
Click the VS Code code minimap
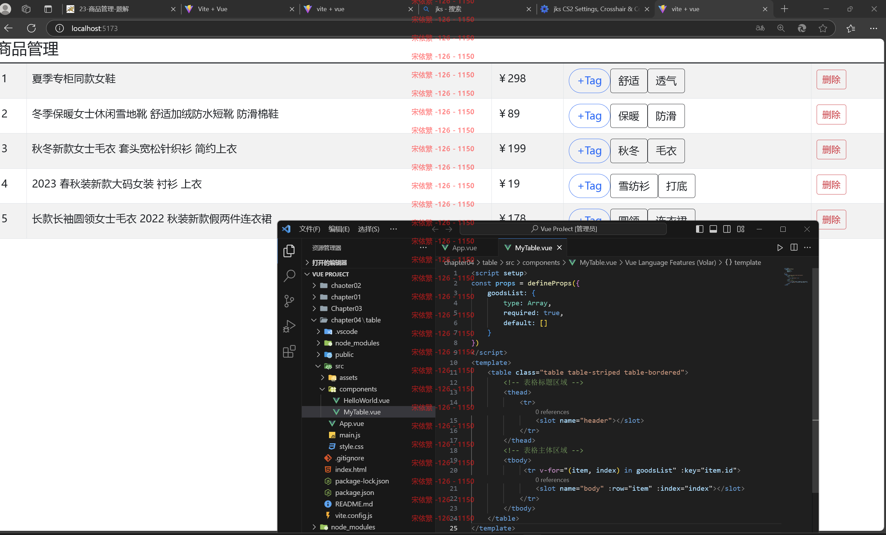tap(796, 276)
